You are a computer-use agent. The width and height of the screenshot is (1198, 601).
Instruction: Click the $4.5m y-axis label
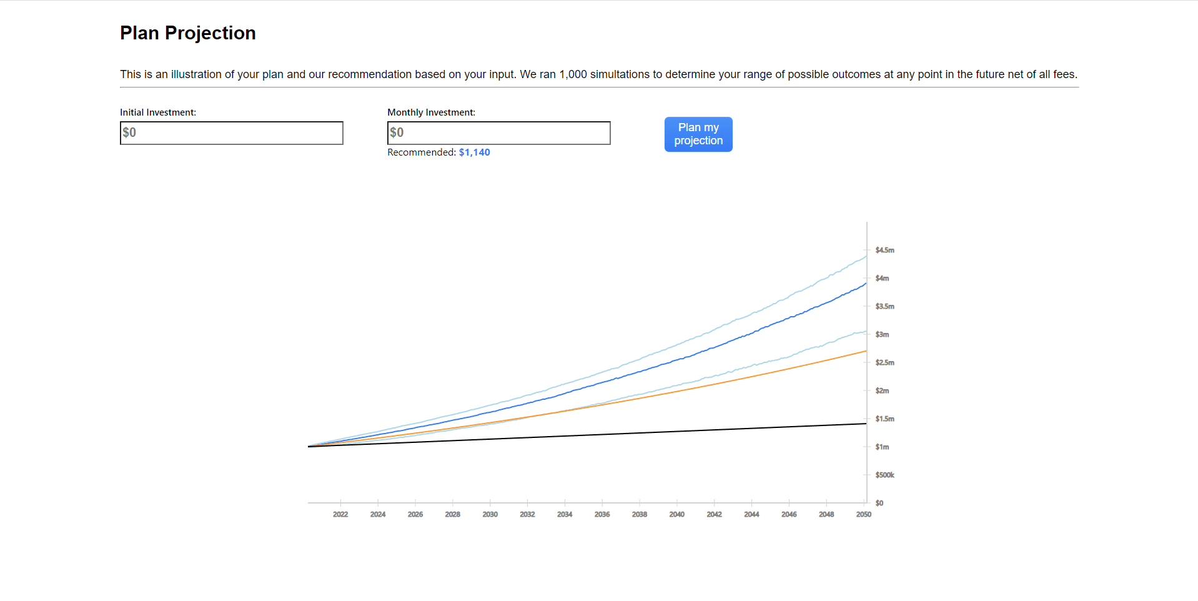(884, 250)
